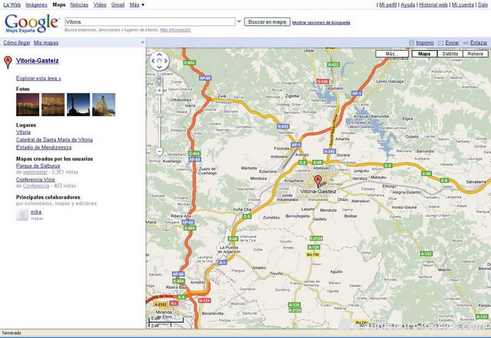
Task: Open webmaster author link
Action: [x=35, y=172]
